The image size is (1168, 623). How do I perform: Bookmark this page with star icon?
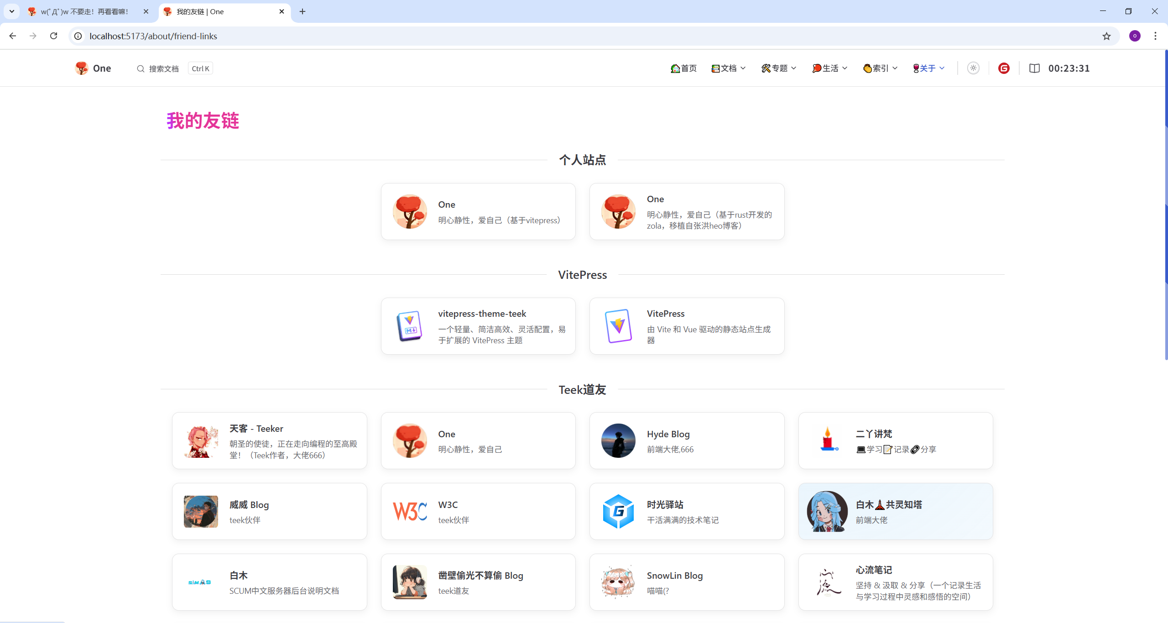1106,36
